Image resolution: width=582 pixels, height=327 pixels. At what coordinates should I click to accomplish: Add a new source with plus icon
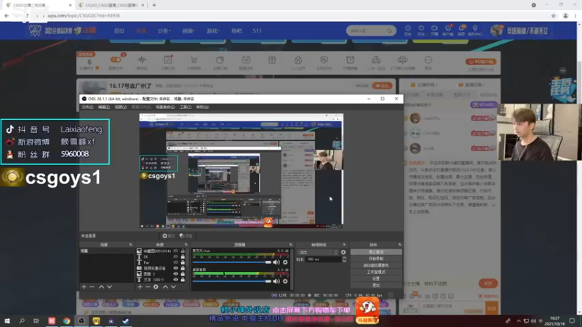[140, 286]
